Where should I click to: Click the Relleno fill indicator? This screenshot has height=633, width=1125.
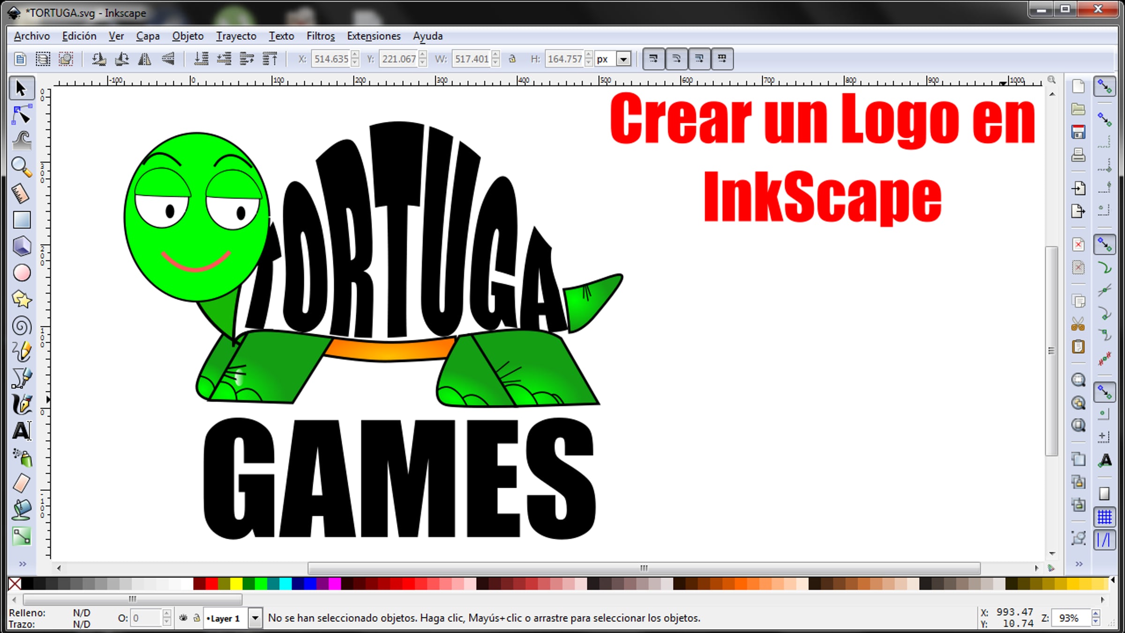point(81,613)
